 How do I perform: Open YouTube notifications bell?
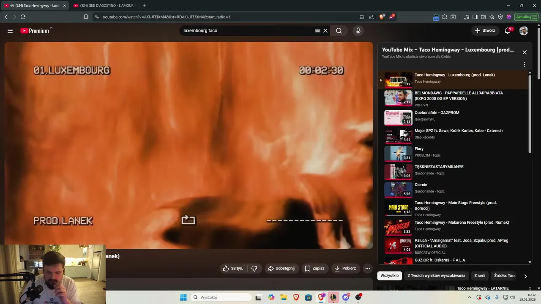click(x=508, y=30)
